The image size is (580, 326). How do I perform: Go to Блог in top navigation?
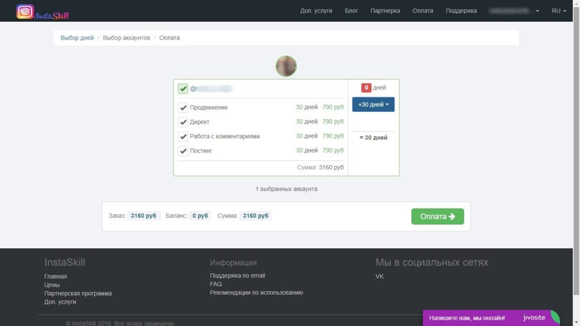pos(351,11)
